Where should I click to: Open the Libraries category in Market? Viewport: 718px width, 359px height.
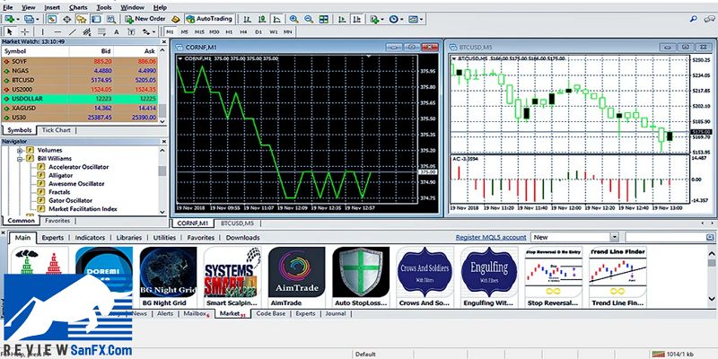coord(129,238)
